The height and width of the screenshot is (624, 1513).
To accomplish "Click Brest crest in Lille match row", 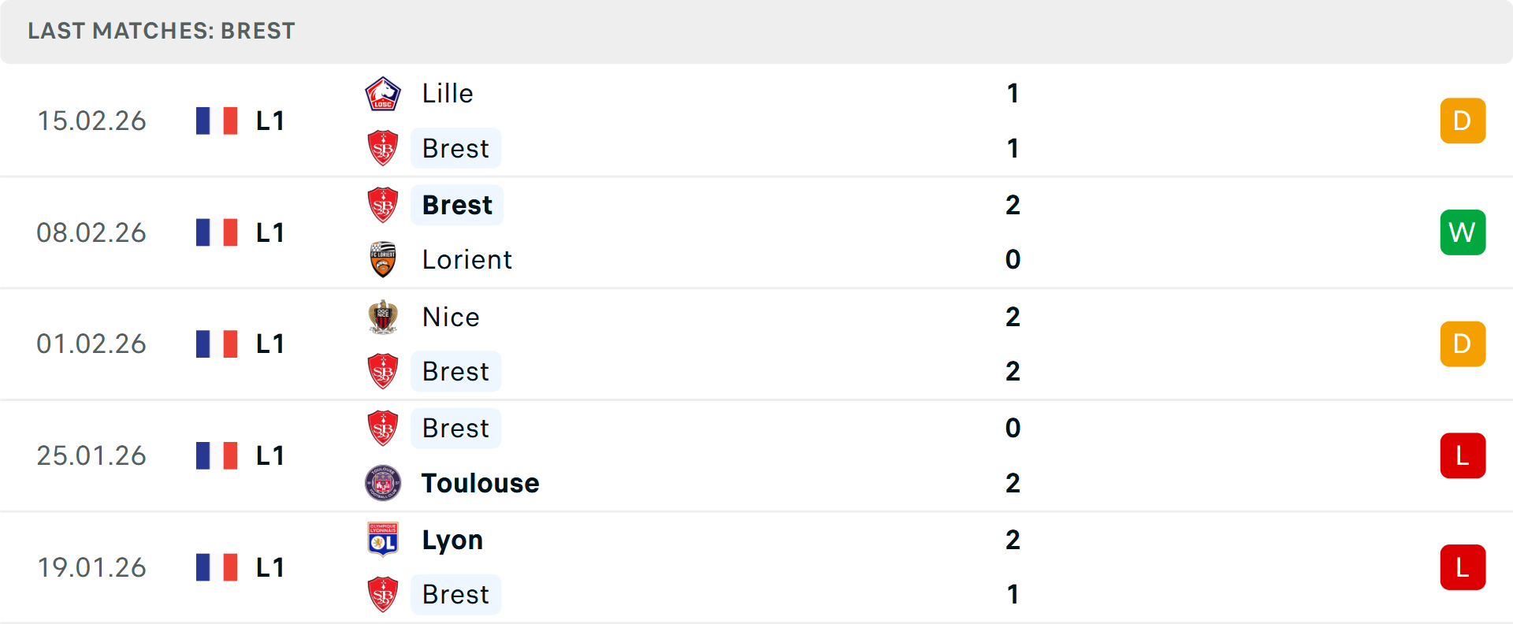I will (x=383, y=148).
